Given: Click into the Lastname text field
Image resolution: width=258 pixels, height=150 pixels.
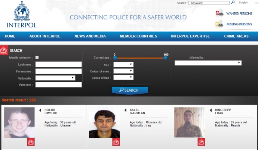Looking at the screenshot, I should coord(58,65).
